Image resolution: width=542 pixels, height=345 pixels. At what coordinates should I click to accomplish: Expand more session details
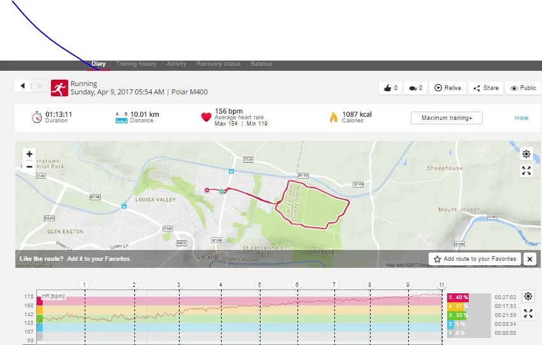(521, 118)
